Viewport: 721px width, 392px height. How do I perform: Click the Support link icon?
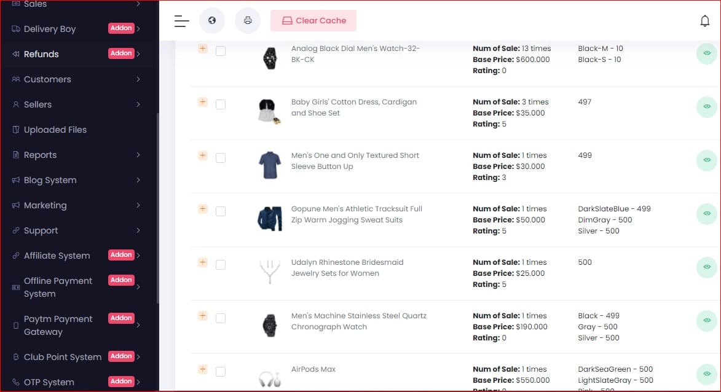tap(15, 230)
